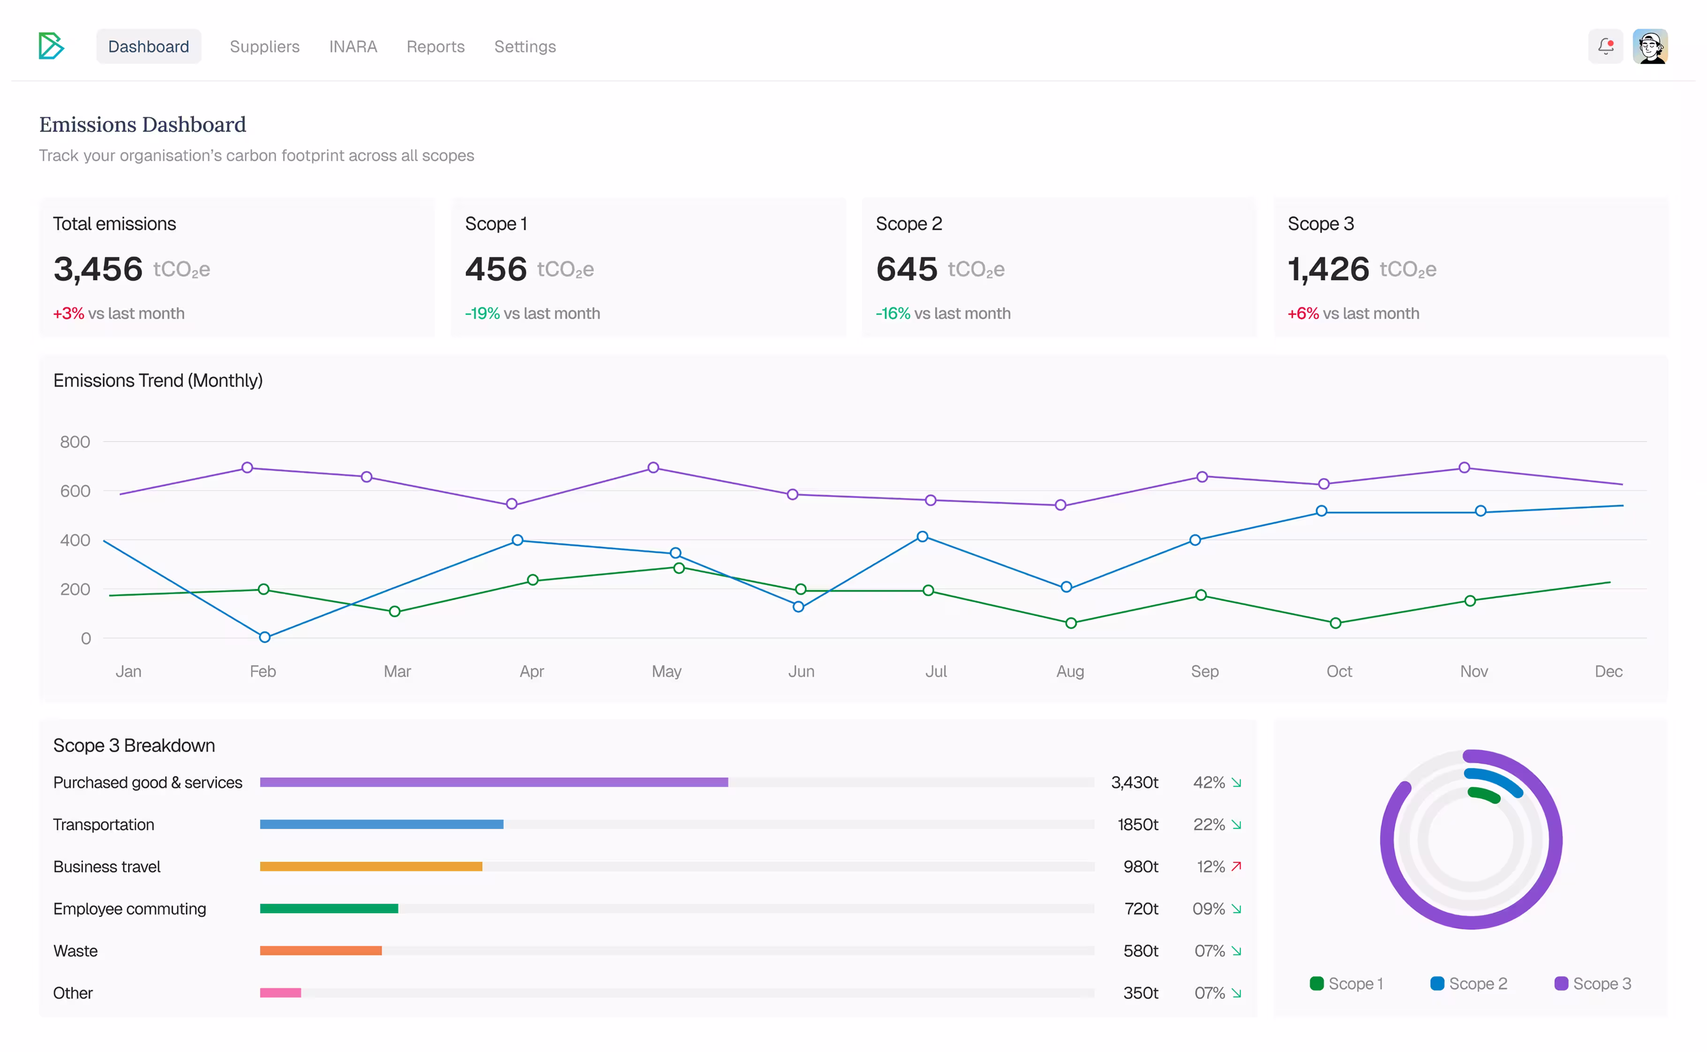Click the '12%' percentage
The width and height of the screenshot is (1707, 1052).
pos(1211,866)
